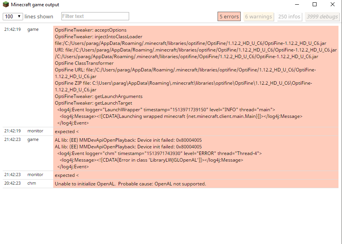This screenshot has width=342, height=244.
Task: Click the 'Launching wrapped minecraft' message line
Action: click(181, 116)
